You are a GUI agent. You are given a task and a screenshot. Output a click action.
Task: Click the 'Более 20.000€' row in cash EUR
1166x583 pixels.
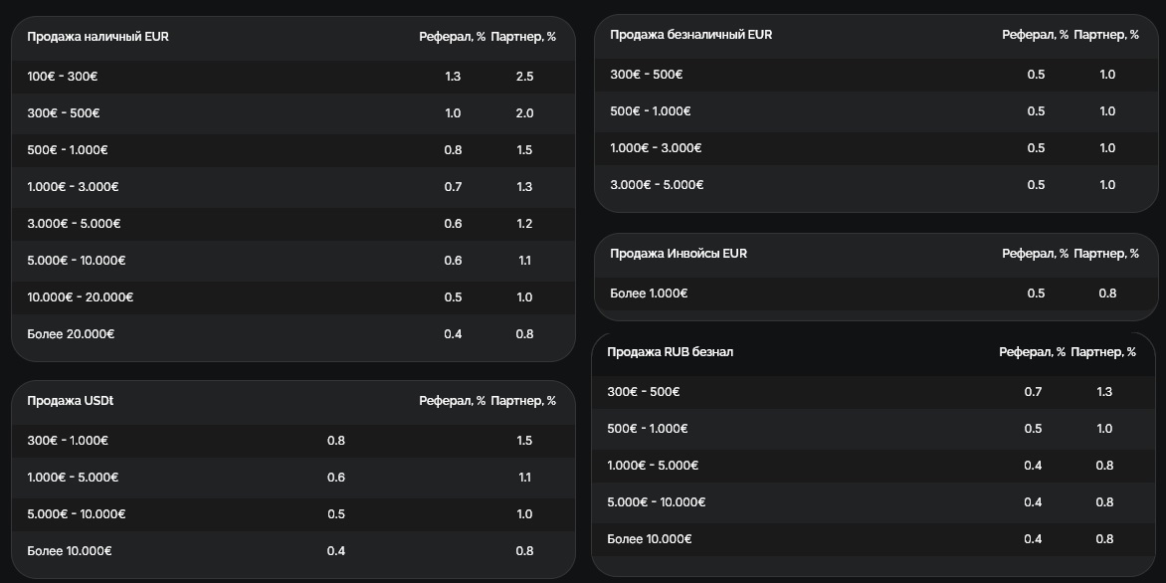(292, 334)
